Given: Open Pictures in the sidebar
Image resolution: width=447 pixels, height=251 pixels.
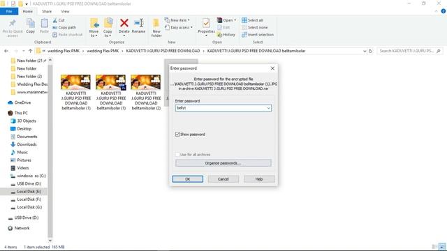Looking at the screenshot, I should [x=24, y=160].
